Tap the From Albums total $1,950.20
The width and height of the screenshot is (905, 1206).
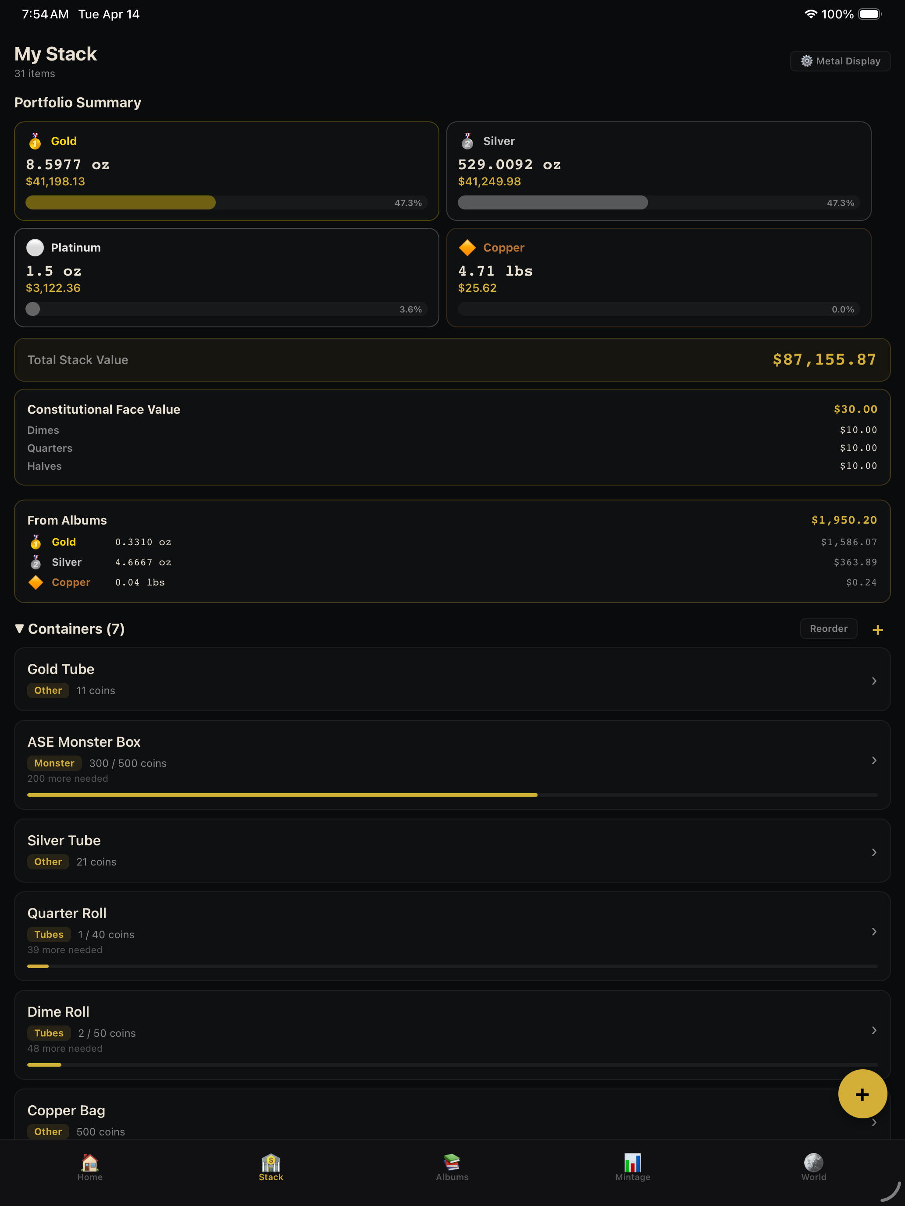(x=844, y=520)
